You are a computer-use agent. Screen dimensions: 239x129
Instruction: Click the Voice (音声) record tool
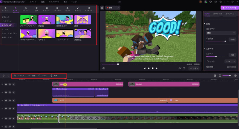54,75
